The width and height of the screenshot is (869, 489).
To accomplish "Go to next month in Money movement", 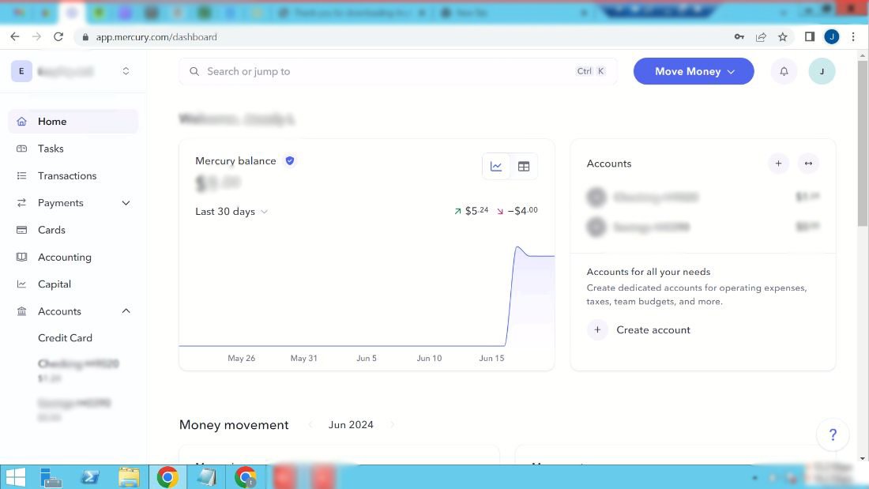I will [x=393, y=425].
